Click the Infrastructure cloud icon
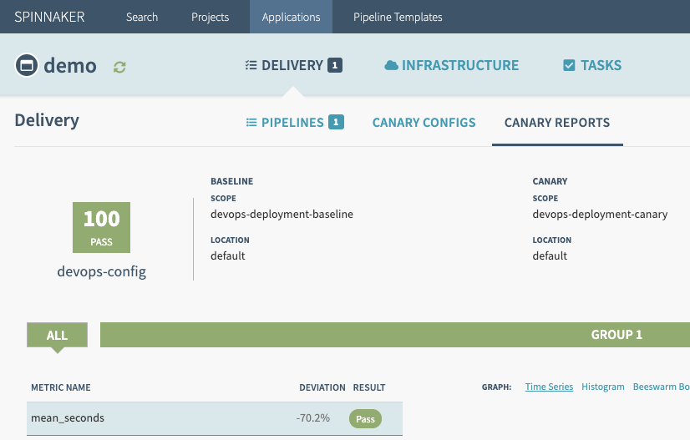Screen dimensions: 690x440 (391, 65)
